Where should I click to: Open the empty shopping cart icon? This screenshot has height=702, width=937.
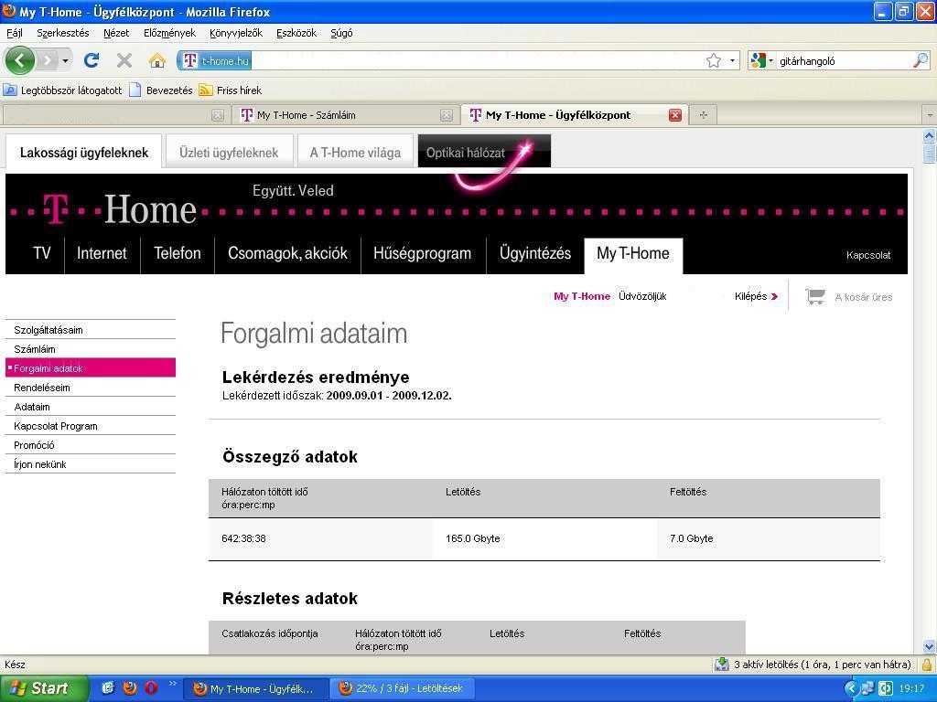coord(814,296)
